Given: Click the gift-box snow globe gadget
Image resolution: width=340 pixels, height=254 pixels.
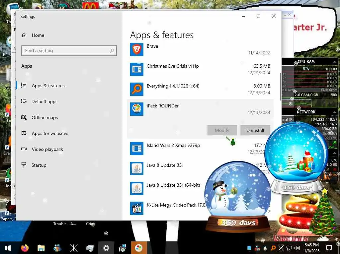Looking at the screenshot, I should 297,158.
